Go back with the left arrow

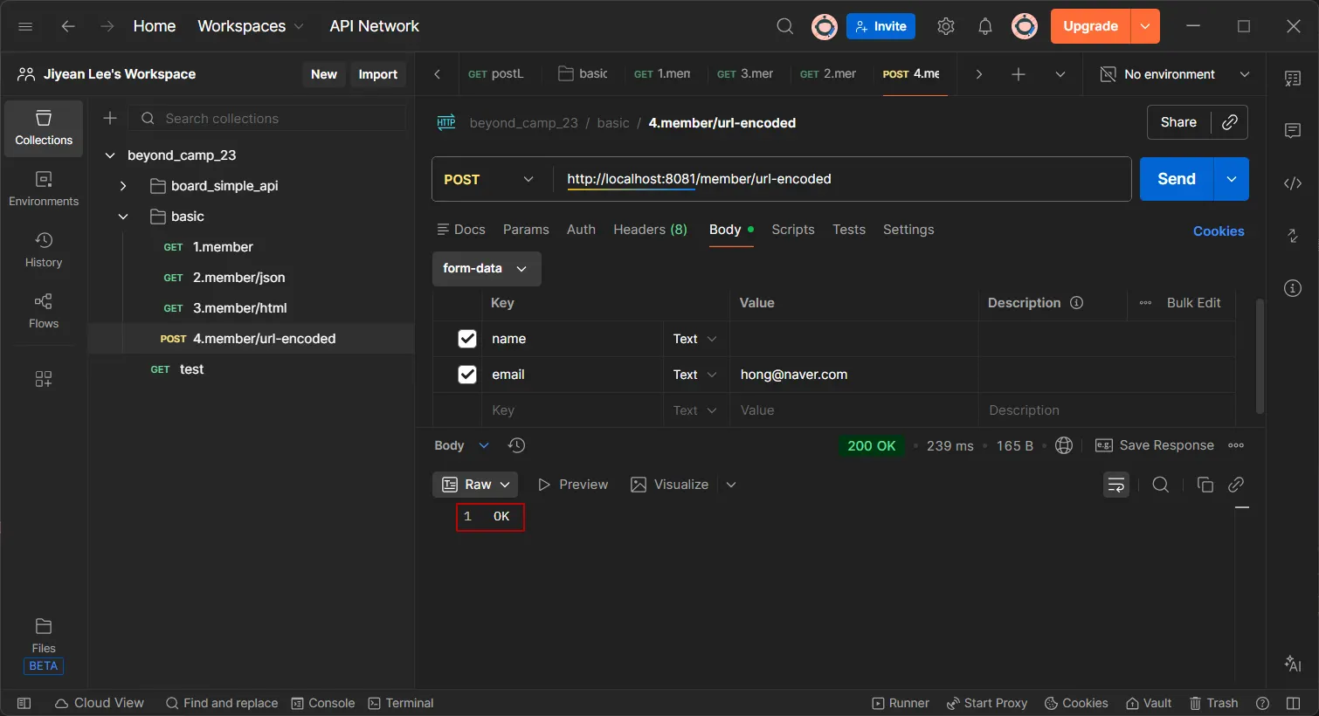68,26
